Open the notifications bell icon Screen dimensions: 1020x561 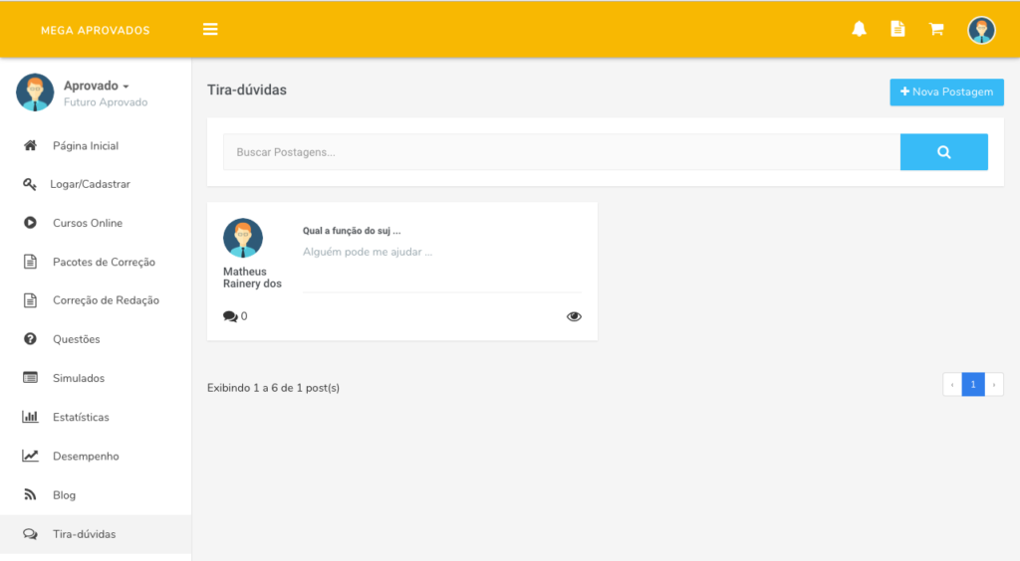point(859,29)
